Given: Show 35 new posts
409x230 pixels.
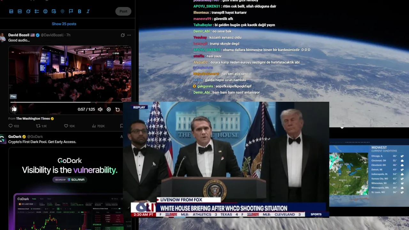Looking at the screenshot, I should (64, 24).
